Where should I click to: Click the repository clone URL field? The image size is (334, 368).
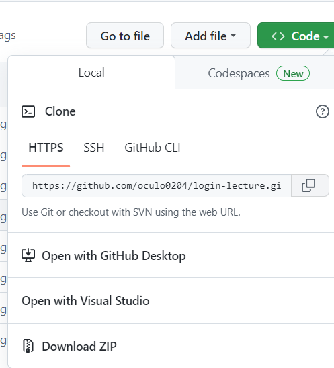tap(157, 185)
